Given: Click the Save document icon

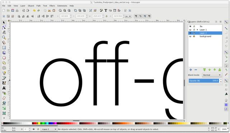Looking at the screenshot, I should point(13,10).
